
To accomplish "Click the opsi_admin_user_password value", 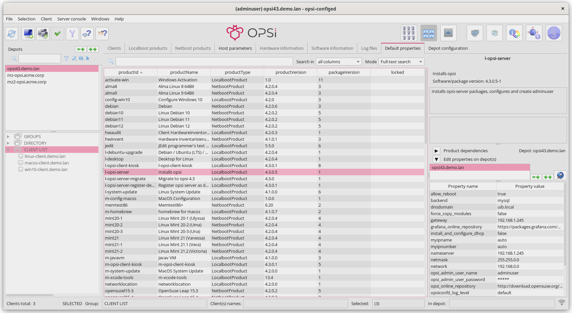I will (530, 279).
